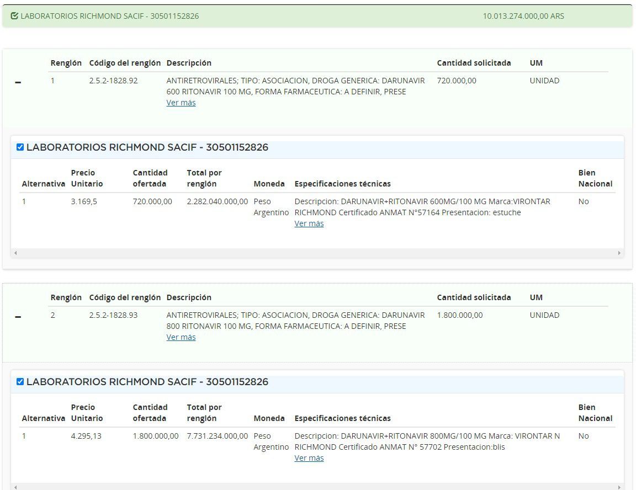Screen dimensions: 636x490
Task: Expand 'Ver más' under ANMAT N°57164 specifications
Action: [309, 223]
